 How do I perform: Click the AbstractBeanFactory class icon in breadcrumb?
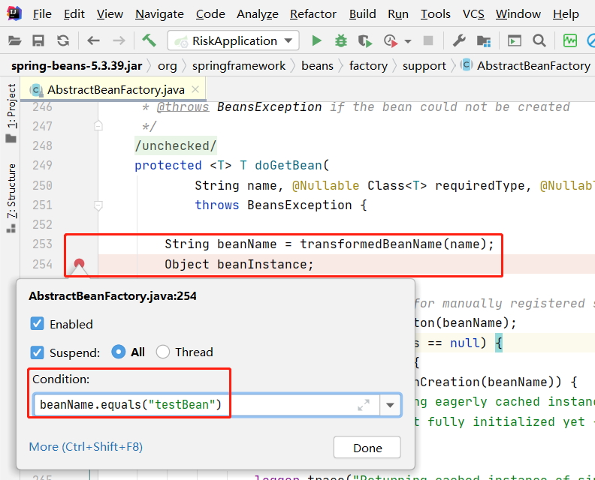(x=467, y=65)
